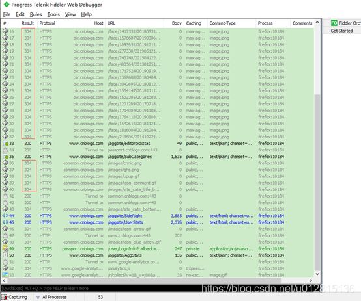Select the passport.cnblogs.com host in session 49
This screenshot has width=361, height=301.
pyautogui.click(x=83, y=248)
